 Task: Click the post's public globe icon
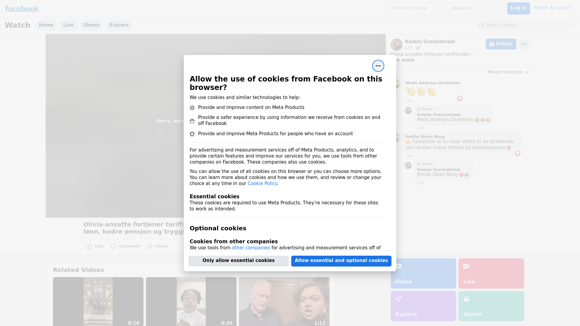418,48
